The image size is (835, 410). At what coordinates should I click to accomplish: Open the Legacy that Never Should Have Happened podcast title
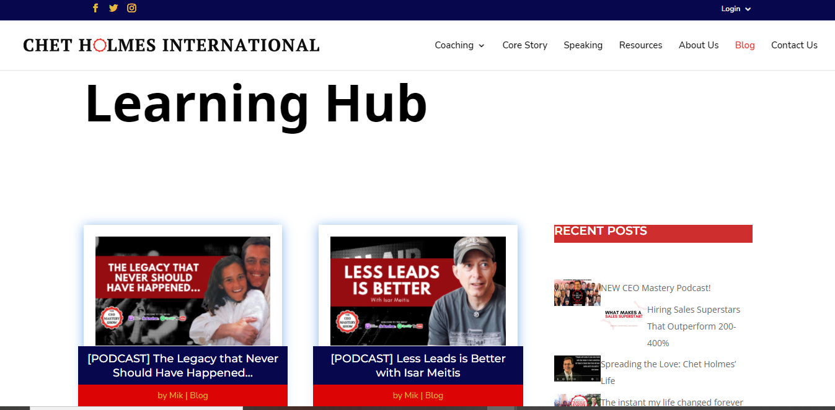point(183,365)
